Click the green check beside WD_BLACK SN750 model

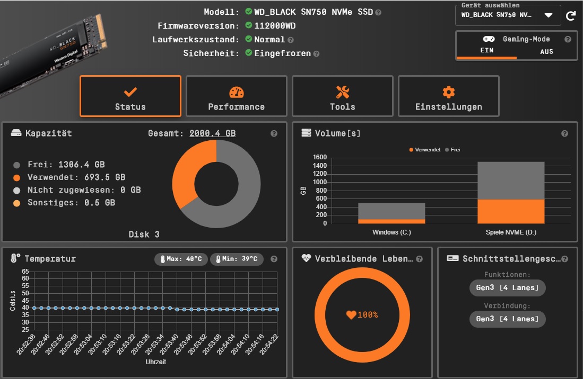(249, 12)
